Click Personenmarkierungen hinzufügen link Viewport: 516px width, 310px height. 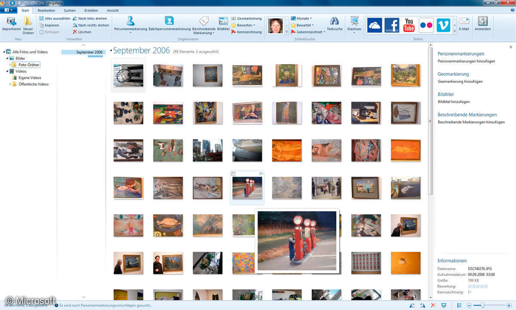coord(466,61)
